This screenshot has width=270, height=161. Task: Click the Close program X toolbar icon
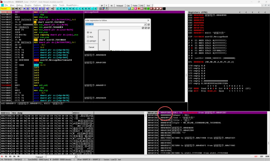tap(19, 8)
